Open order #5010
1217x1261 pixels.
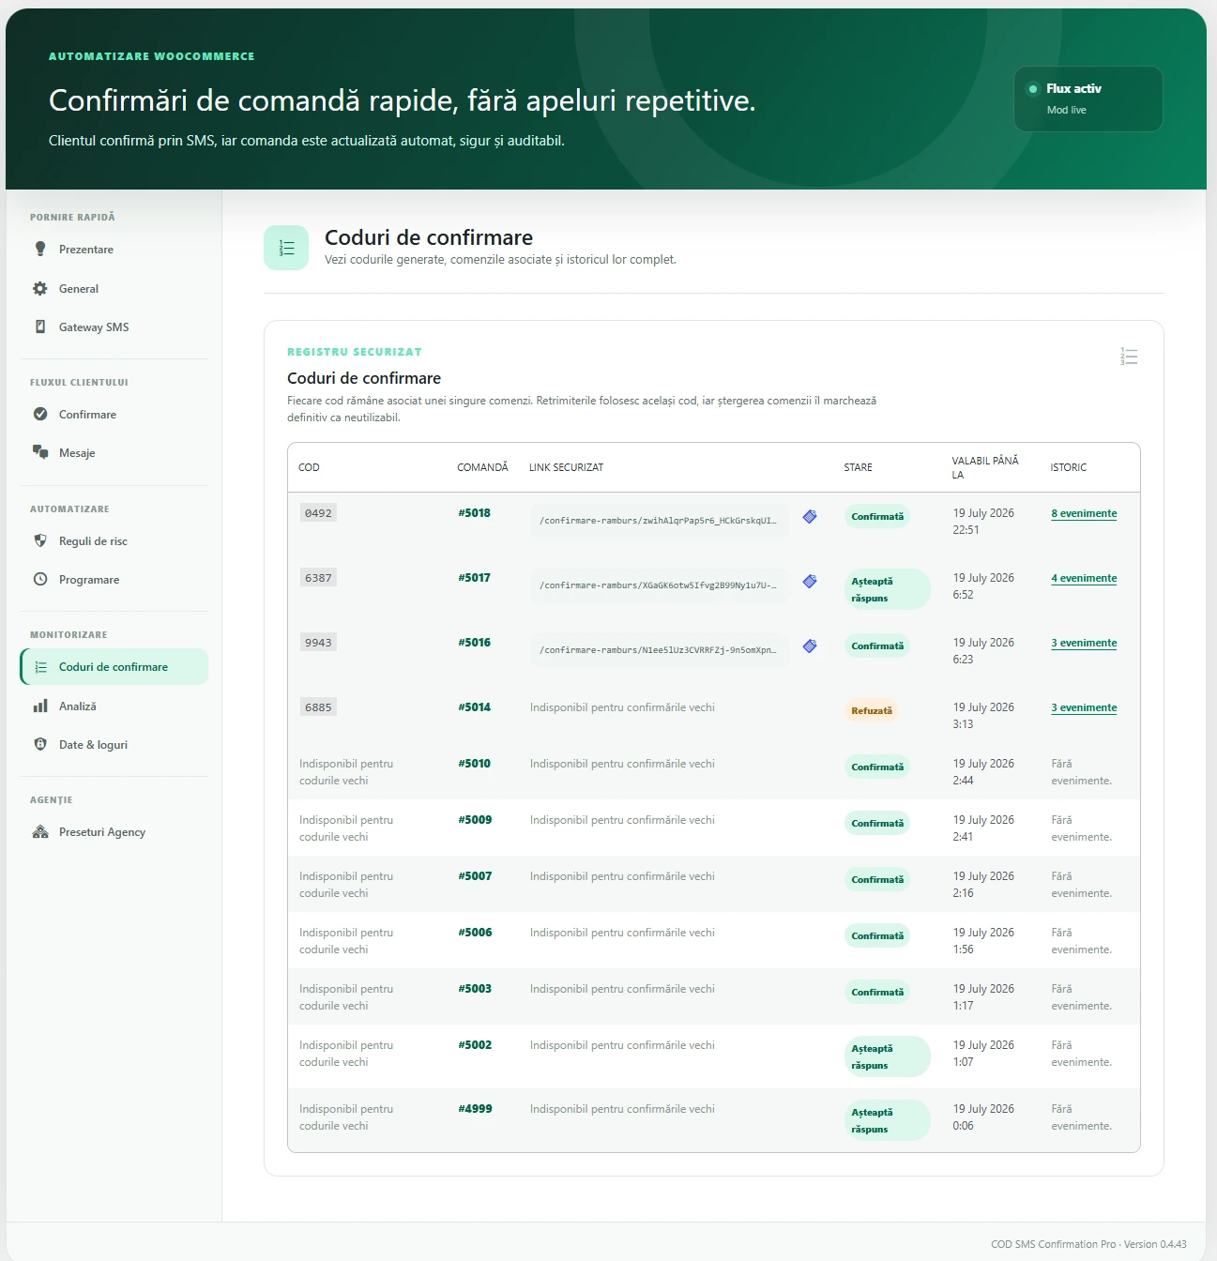(x=475, y=764)
